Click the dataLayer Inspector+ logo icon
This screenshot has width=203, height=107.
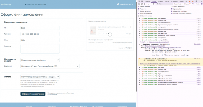141,44
